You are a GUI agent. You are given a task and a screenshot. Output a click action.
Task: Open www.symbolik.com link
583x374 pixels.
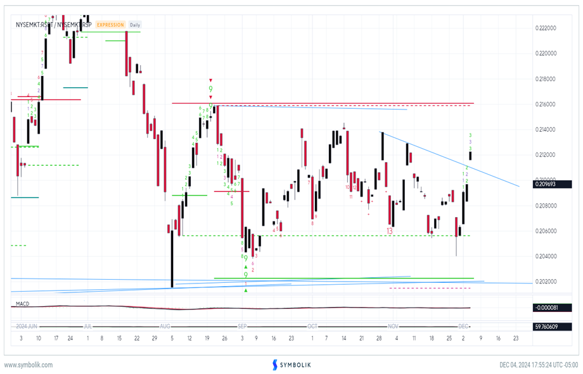29,365
